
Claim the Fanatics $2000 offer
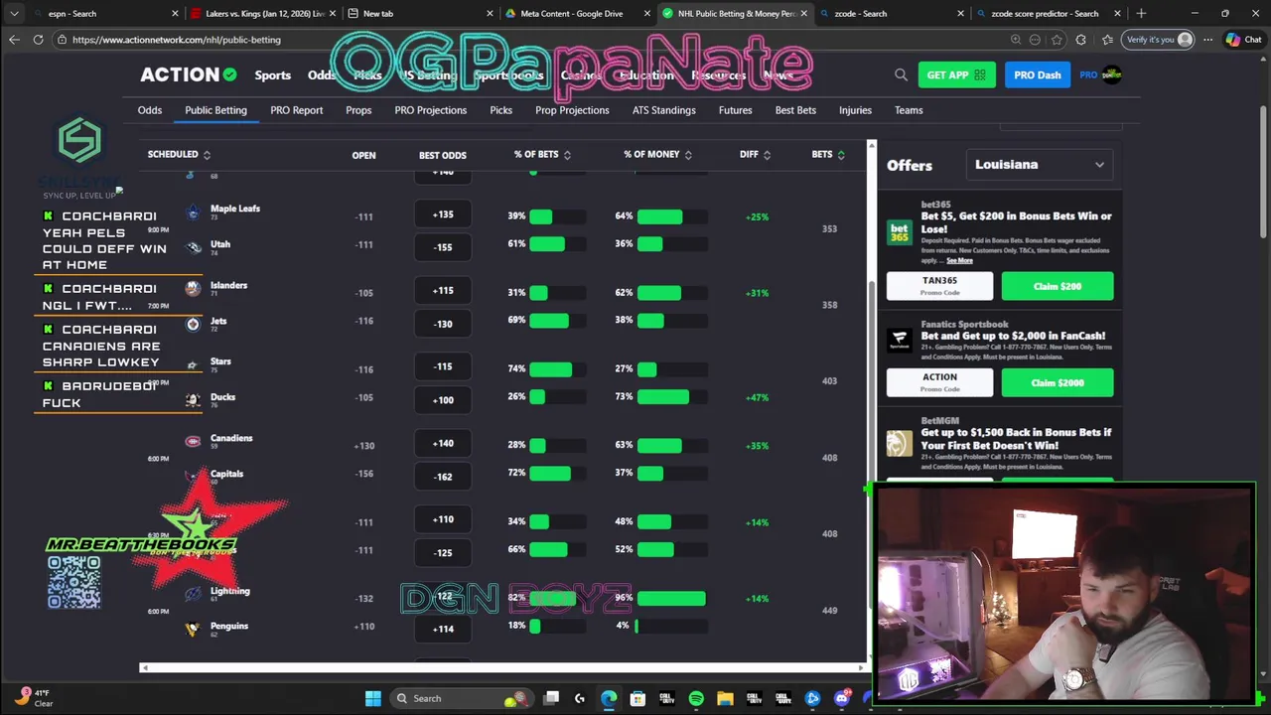pos(1057,382)
